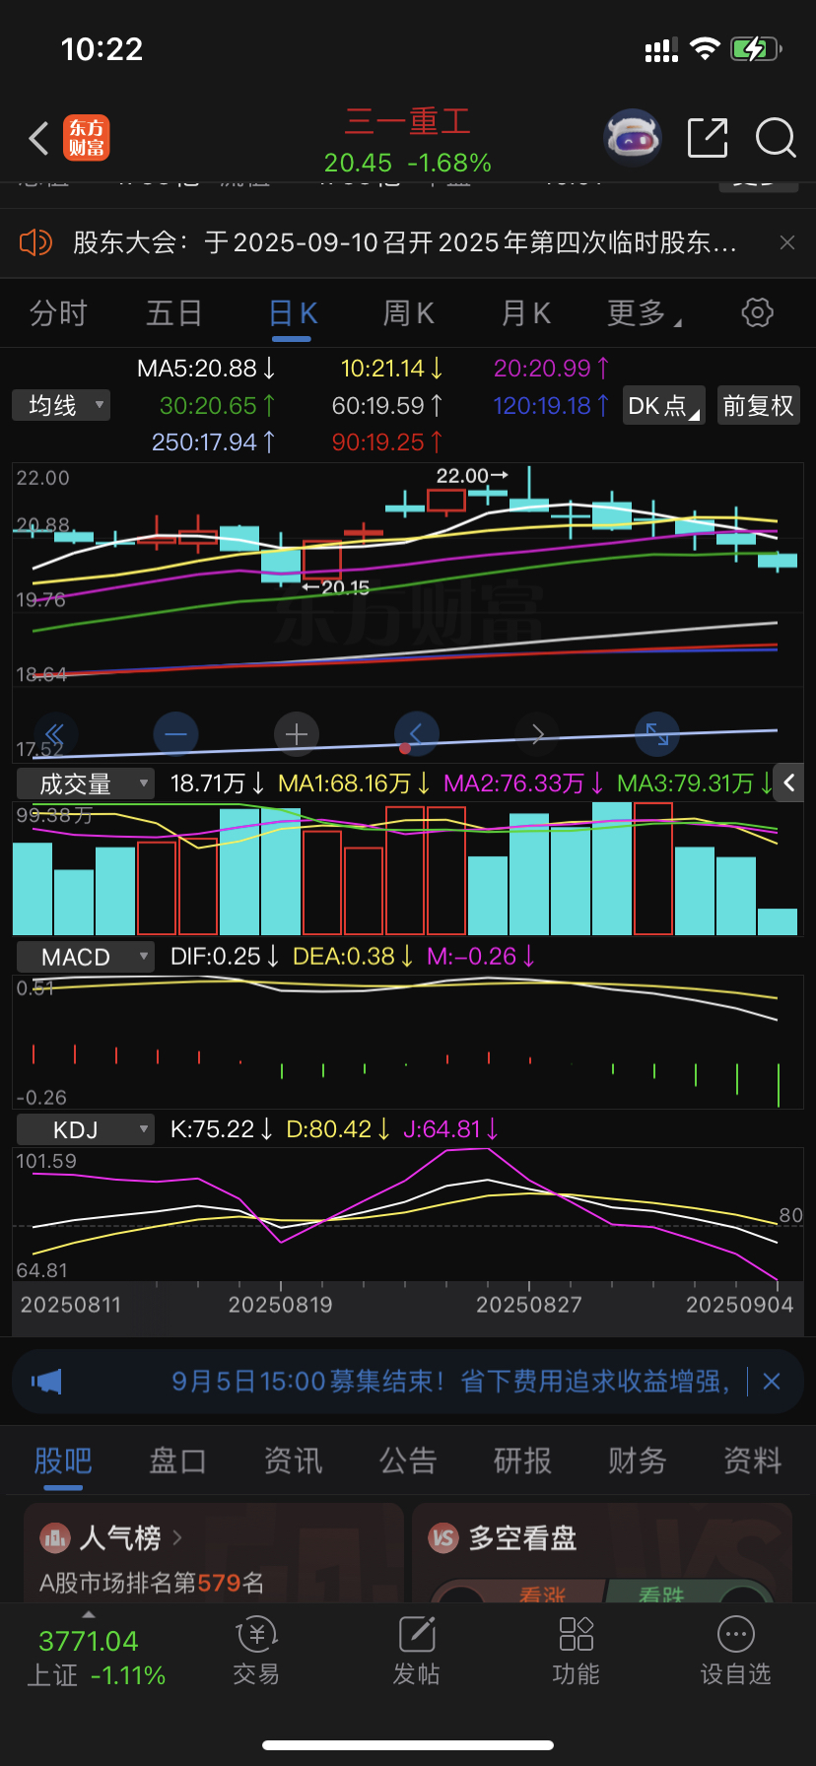Open the 资讯 news tab
816x1766 pixels.
(x=293, y=1460)
